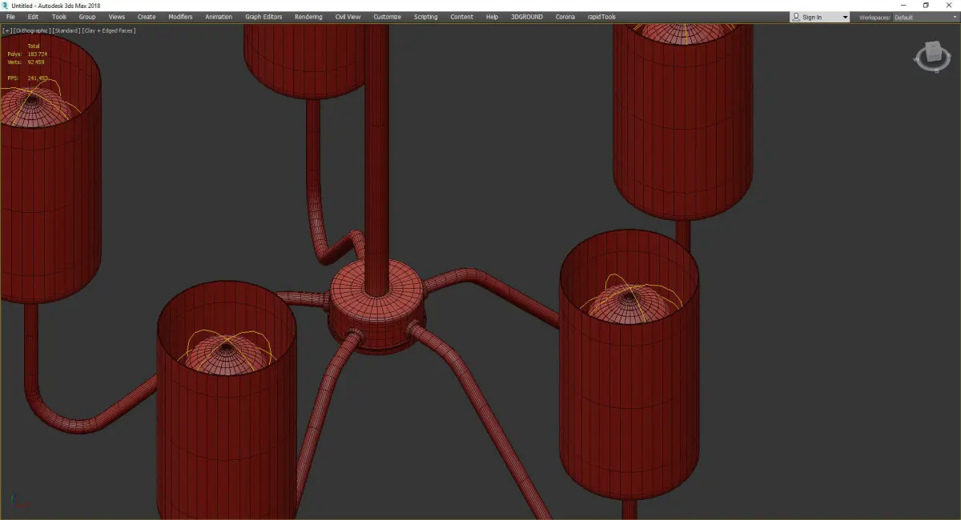Open the Modifiers menu
Screen dimensions: 961x520
tap(180, 17)
